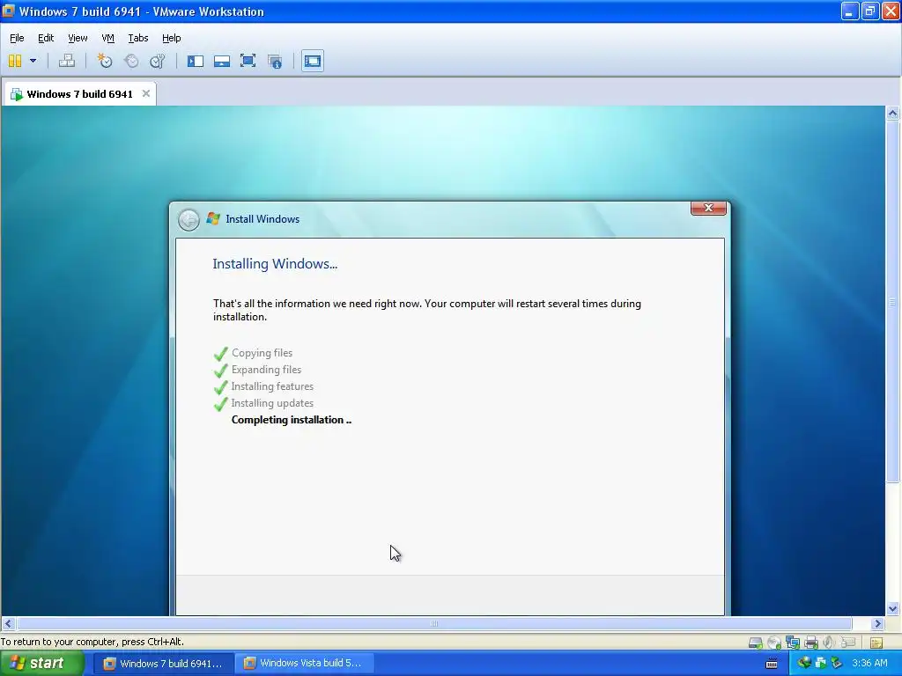Select the Windows 7 build 6941 tab

80,93
